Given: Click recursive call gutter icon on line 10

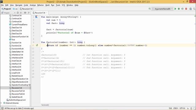Looking at the screenshot, I should 37,45.
